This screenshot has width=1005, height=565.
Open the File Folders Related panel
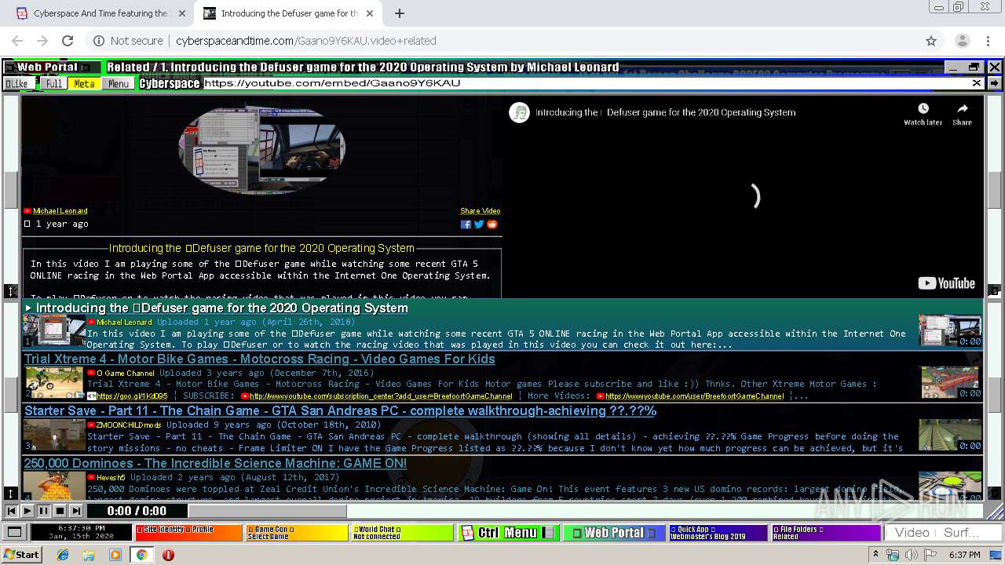[x=826, y=533]
